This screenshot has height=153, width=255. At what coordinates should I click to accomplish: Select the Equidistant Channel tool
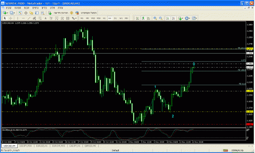pos(34,18)
